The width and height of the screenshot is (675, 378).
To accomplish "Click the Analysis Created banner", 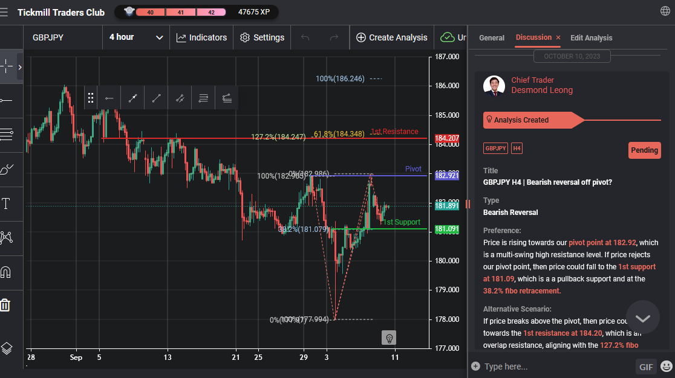I will coord(534,120).
